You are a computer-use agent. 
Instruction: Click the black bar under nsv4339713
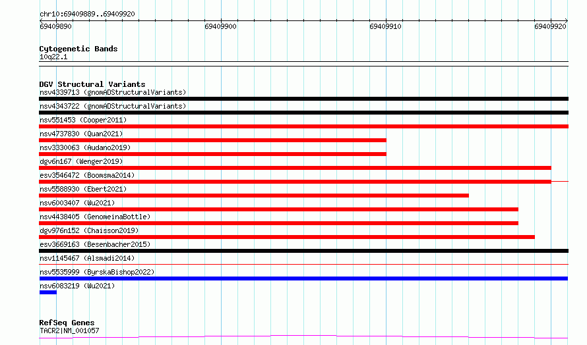click(303, 99)
